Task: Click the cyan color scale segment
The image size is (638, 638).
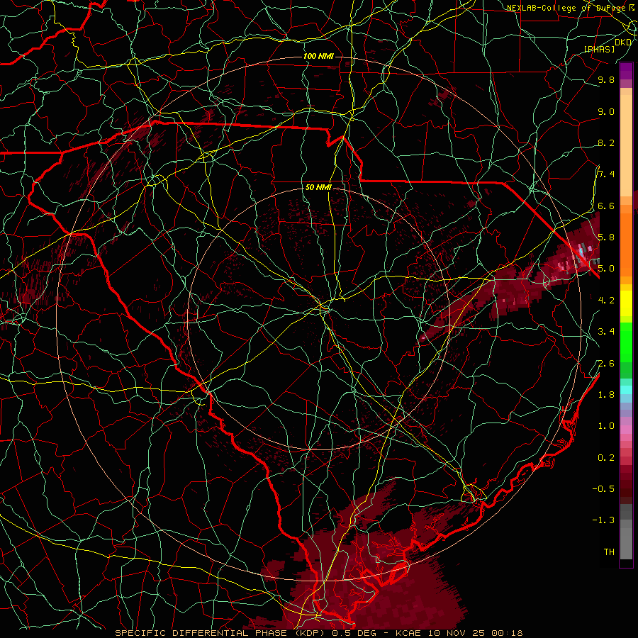Action: 626,389
